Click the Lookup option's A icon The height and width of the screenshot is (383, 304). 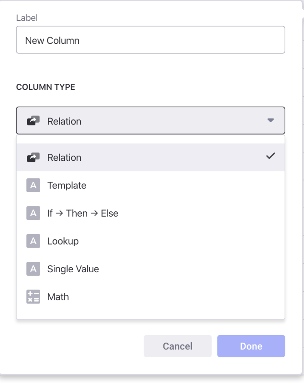(x=33, y=241)
